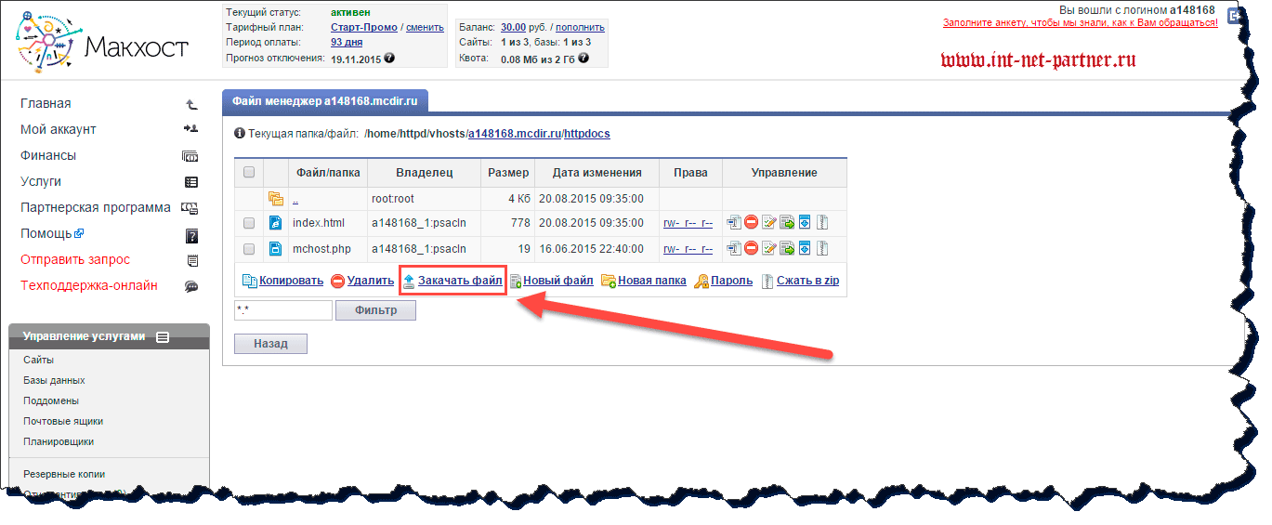This screenshot has width=1272, height=525.
Task: Open the Финансы menu section
Action: tap(48, 156)
